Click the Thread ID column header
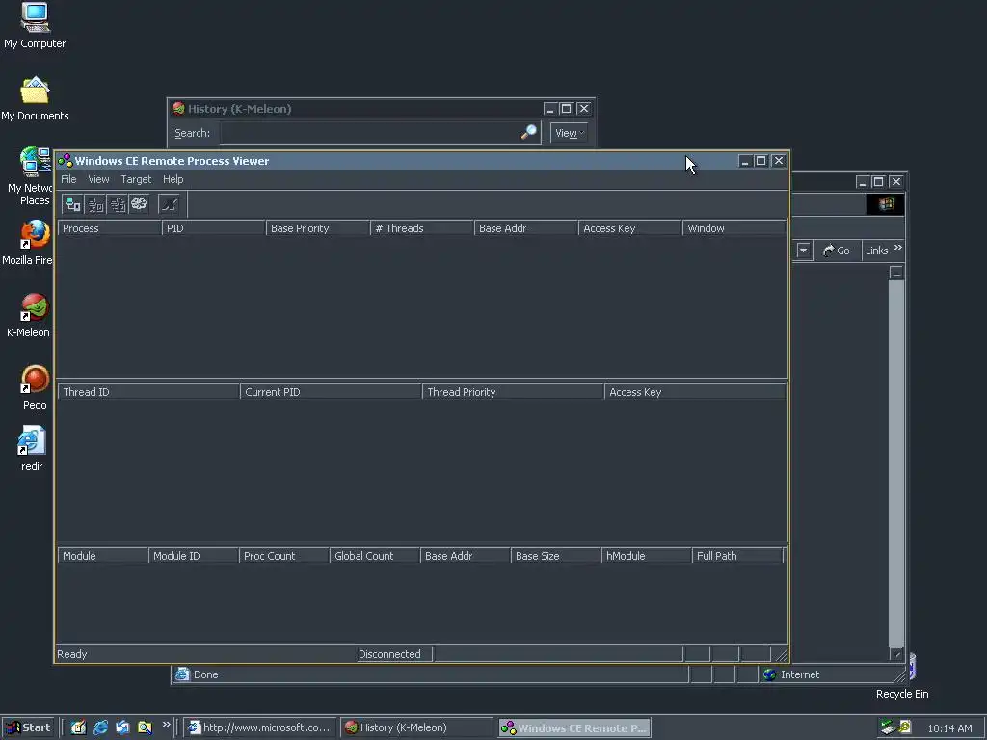The height and width of the screenshot is (740, 987). 148,392
